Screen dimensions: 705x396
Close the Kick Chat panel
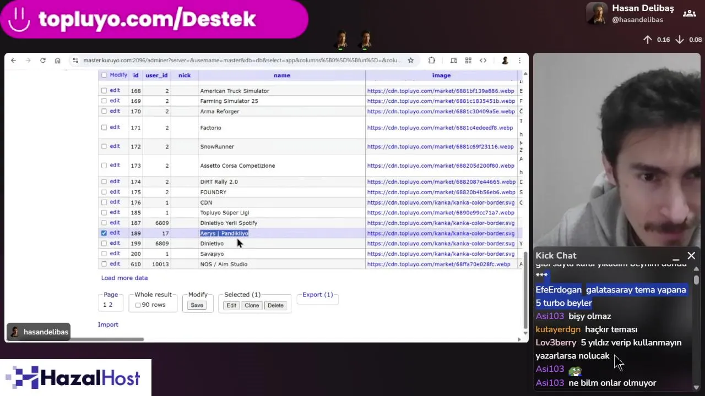(691, 256)
